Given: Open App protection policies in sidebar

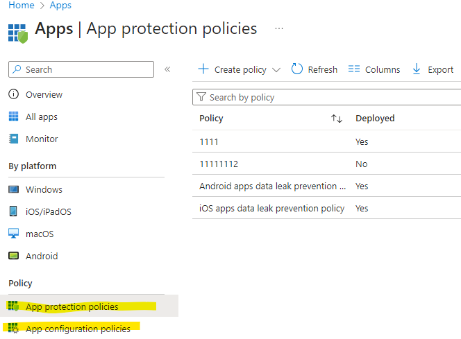Looking at the screenshot, I should coord(72,306).
